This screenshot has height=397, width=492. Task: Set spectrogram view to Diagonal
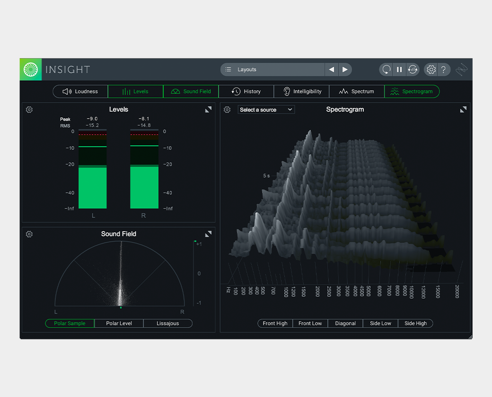(x=345, y=323)
